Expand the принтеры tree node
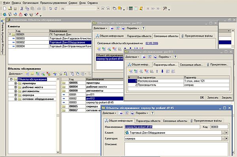This screenshot has height=157, width=237. pyautogui.click(x=15, y=83)
